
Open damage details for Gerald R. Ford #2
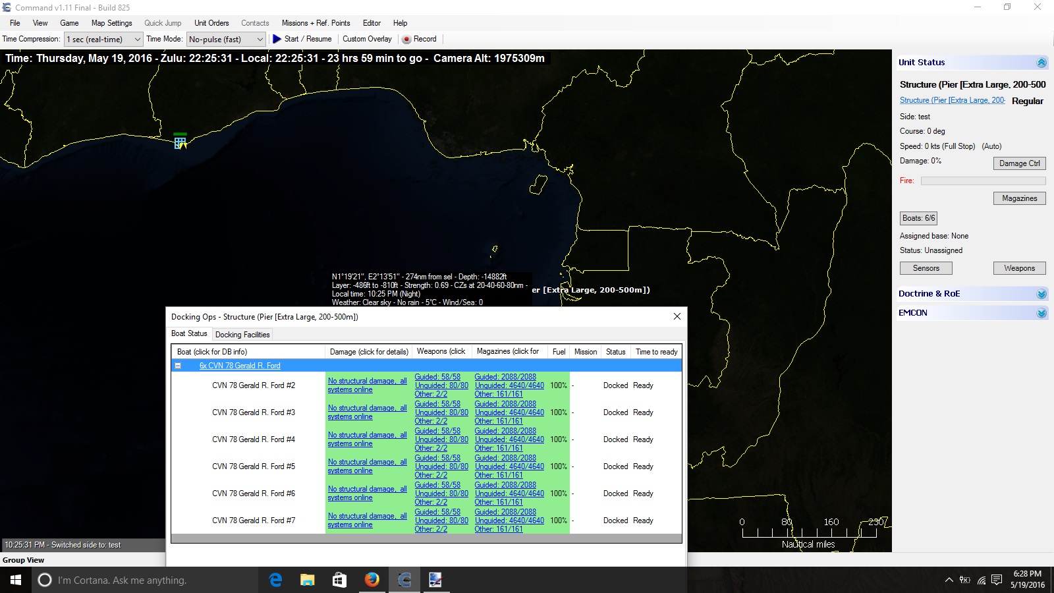click(x=367, y=385)
